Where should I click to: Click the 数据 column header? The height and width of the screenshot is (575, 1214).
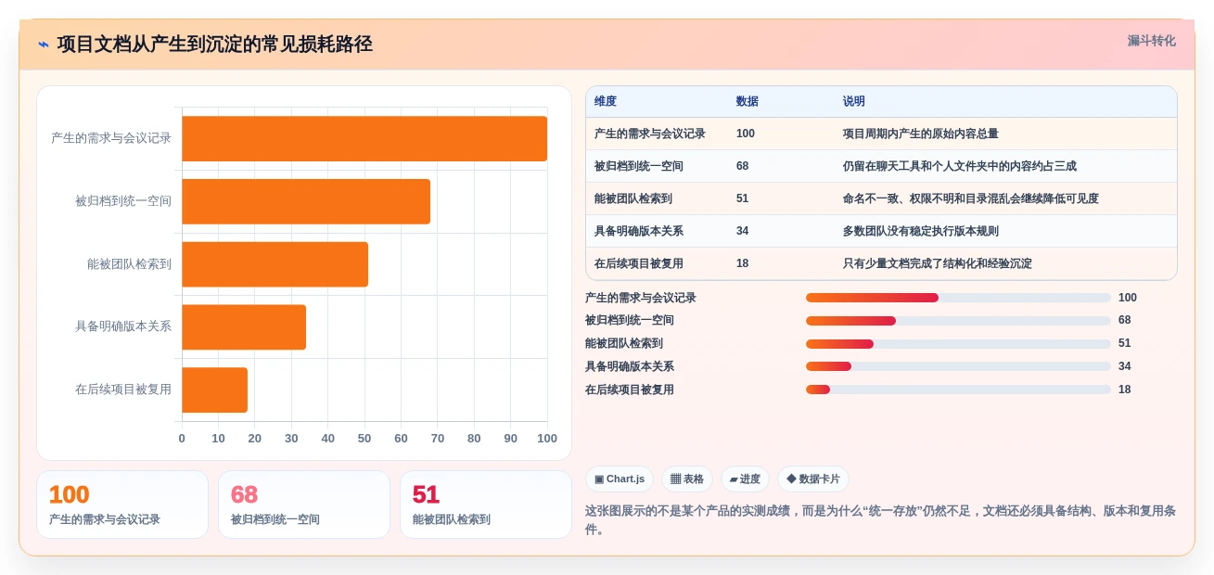pos(748,101)
